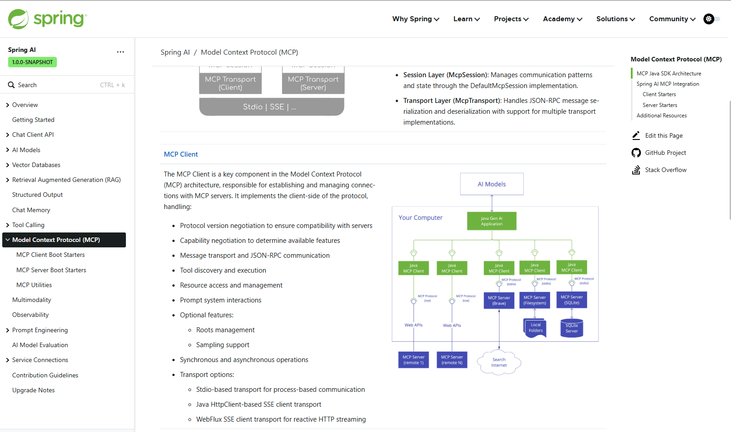The height and width of the screenshot is (432, 731).
Task: Open MCP Utilities page
Action: 34,285
